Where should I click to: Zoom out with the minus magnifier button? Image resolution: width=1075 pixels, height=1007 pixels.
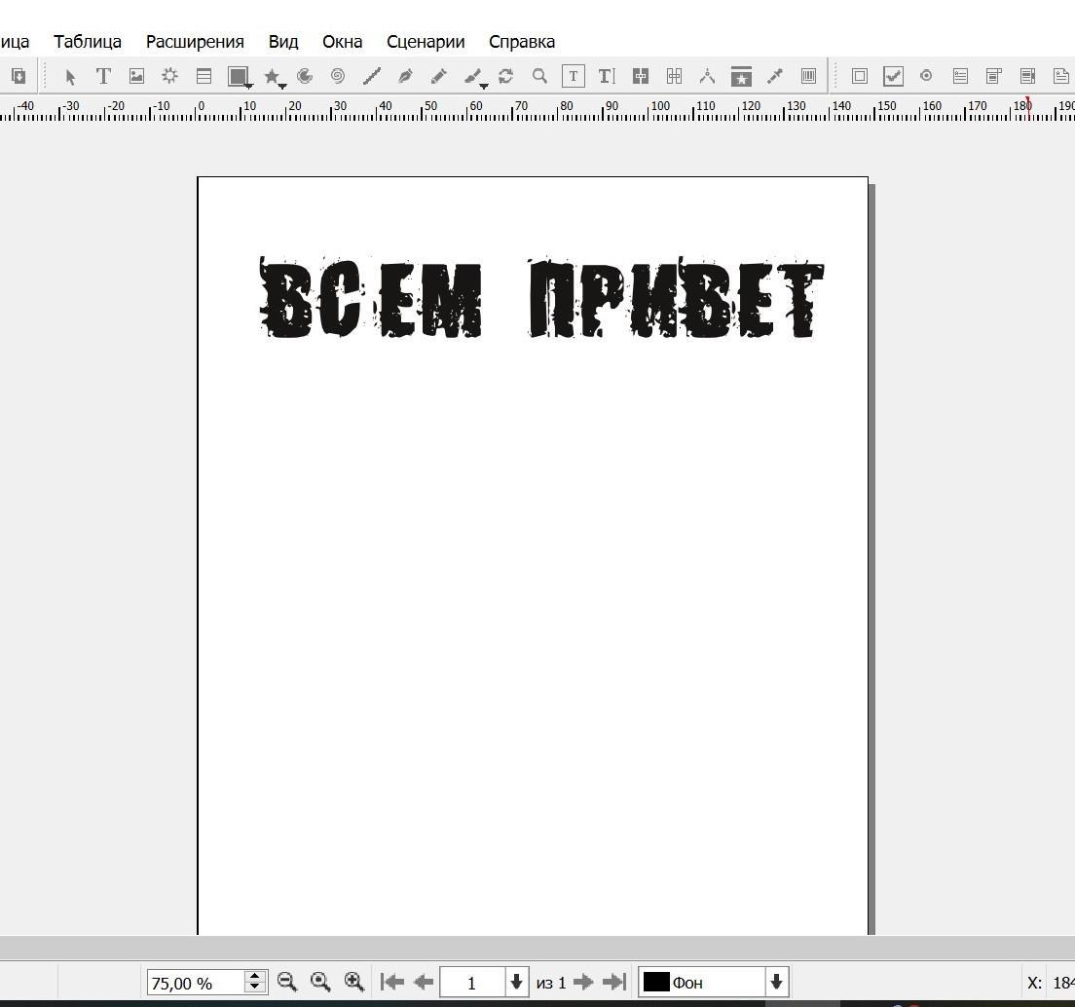point(287,982)
